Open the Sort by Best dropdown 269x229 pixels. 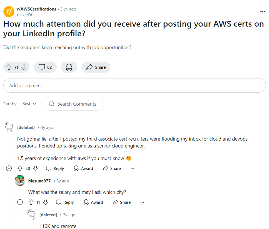click(29, 104)
